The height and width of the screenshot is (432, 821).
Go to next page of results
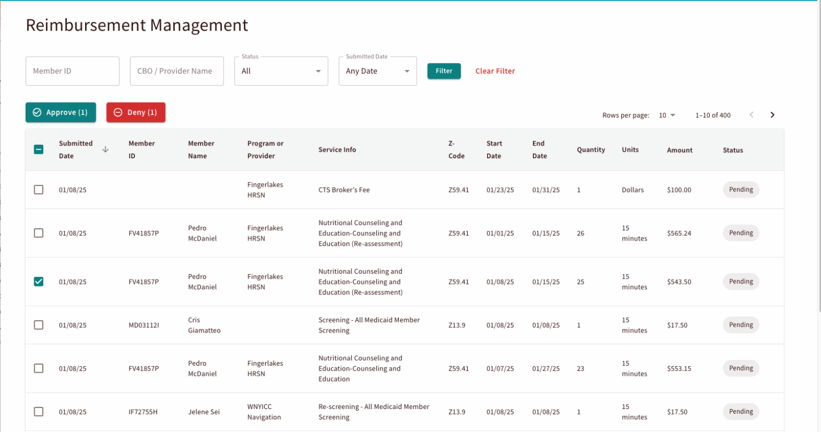772,115
